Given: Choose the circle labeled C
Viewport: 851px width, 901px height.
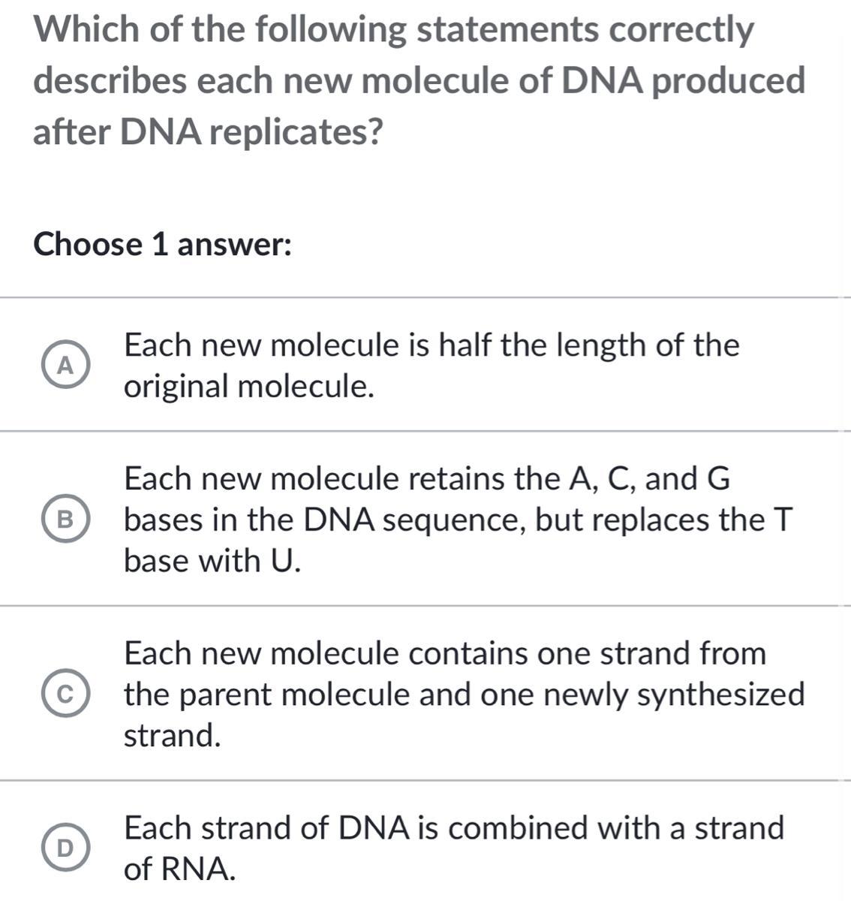Looking at the screenshot, I should coord(67,695).
